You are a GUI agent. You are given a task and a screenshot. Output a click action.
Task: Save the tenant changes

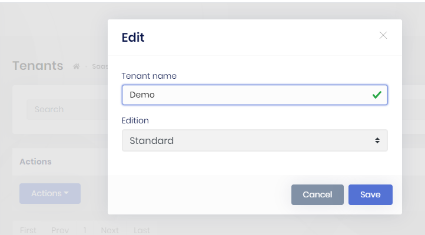point(370,194)
